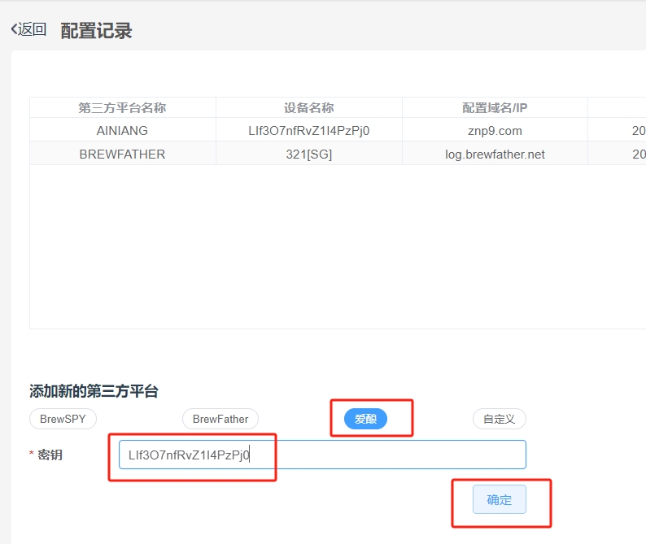Click the 配置域名/IP column header
This screenshot has height=544, width=646.
tap(495, 108)
